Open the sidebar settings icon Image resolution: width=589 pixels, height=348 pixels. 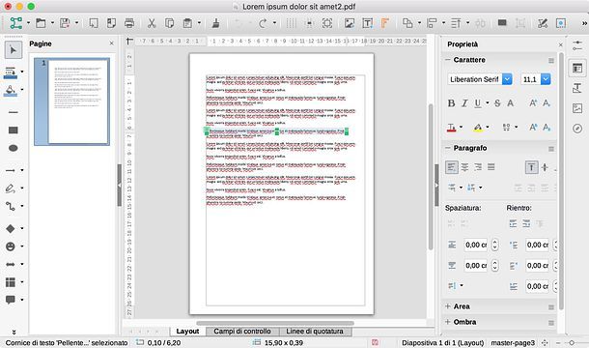pos(577,45)
